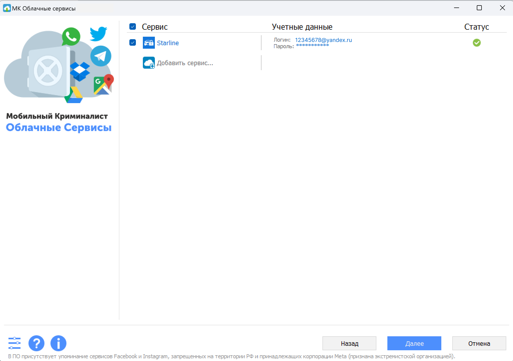This screenshot has width=513, height=361.
Task: Click the cloud plus add-service icon
Action: tap(149, 63)
